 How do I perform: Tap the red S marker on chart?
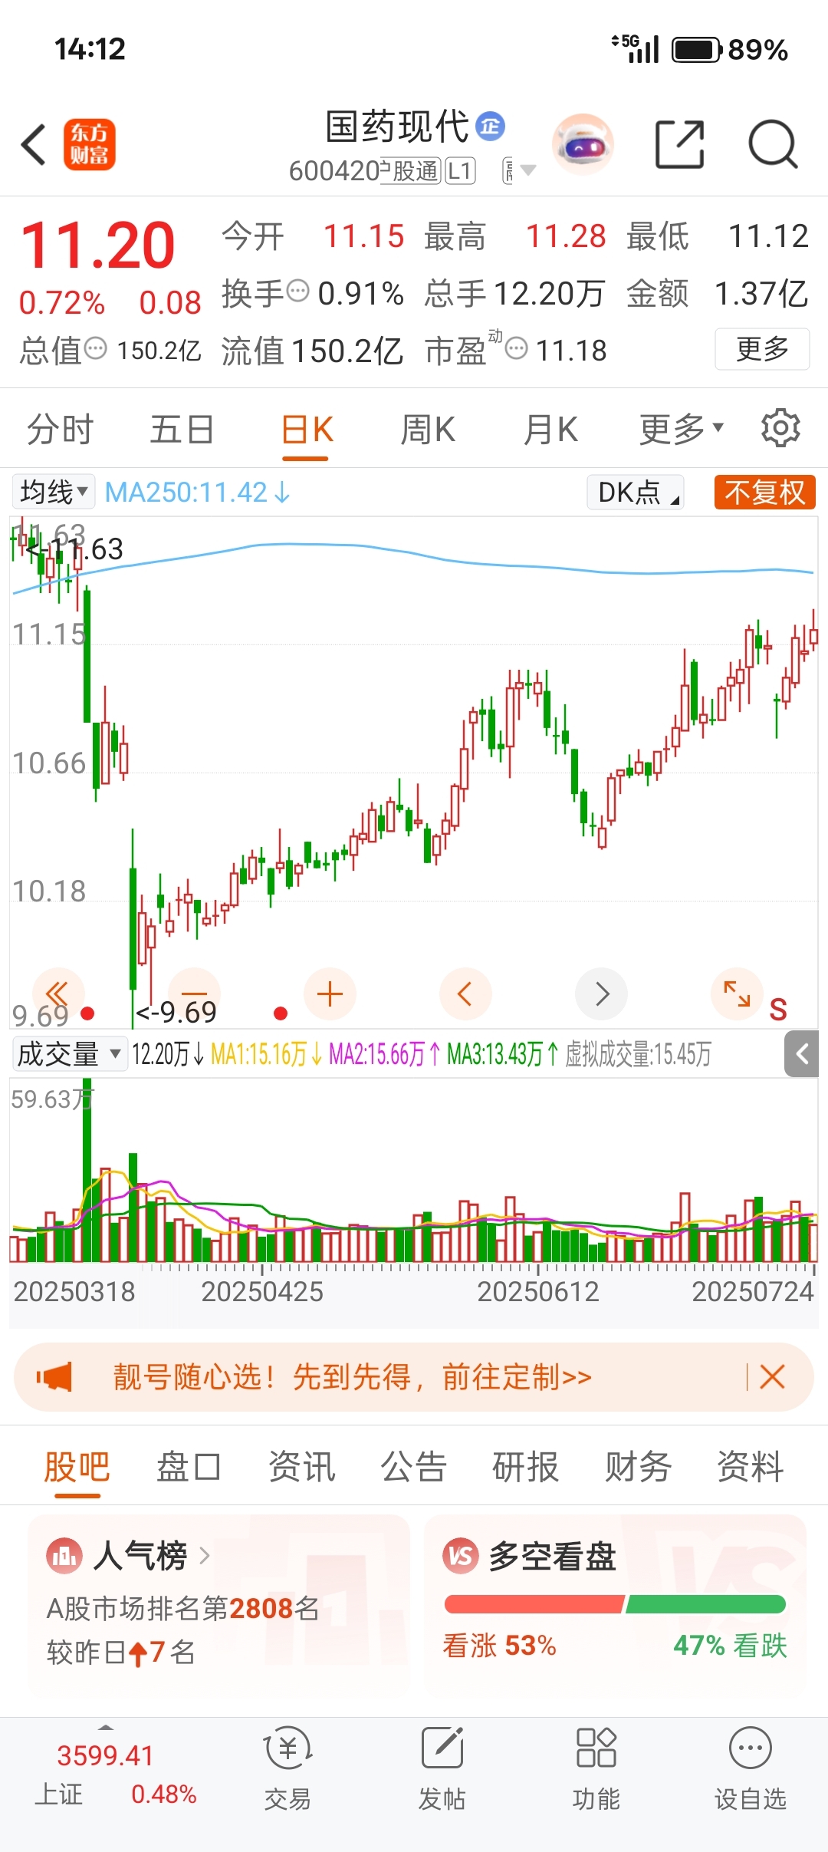(778, 1010)
